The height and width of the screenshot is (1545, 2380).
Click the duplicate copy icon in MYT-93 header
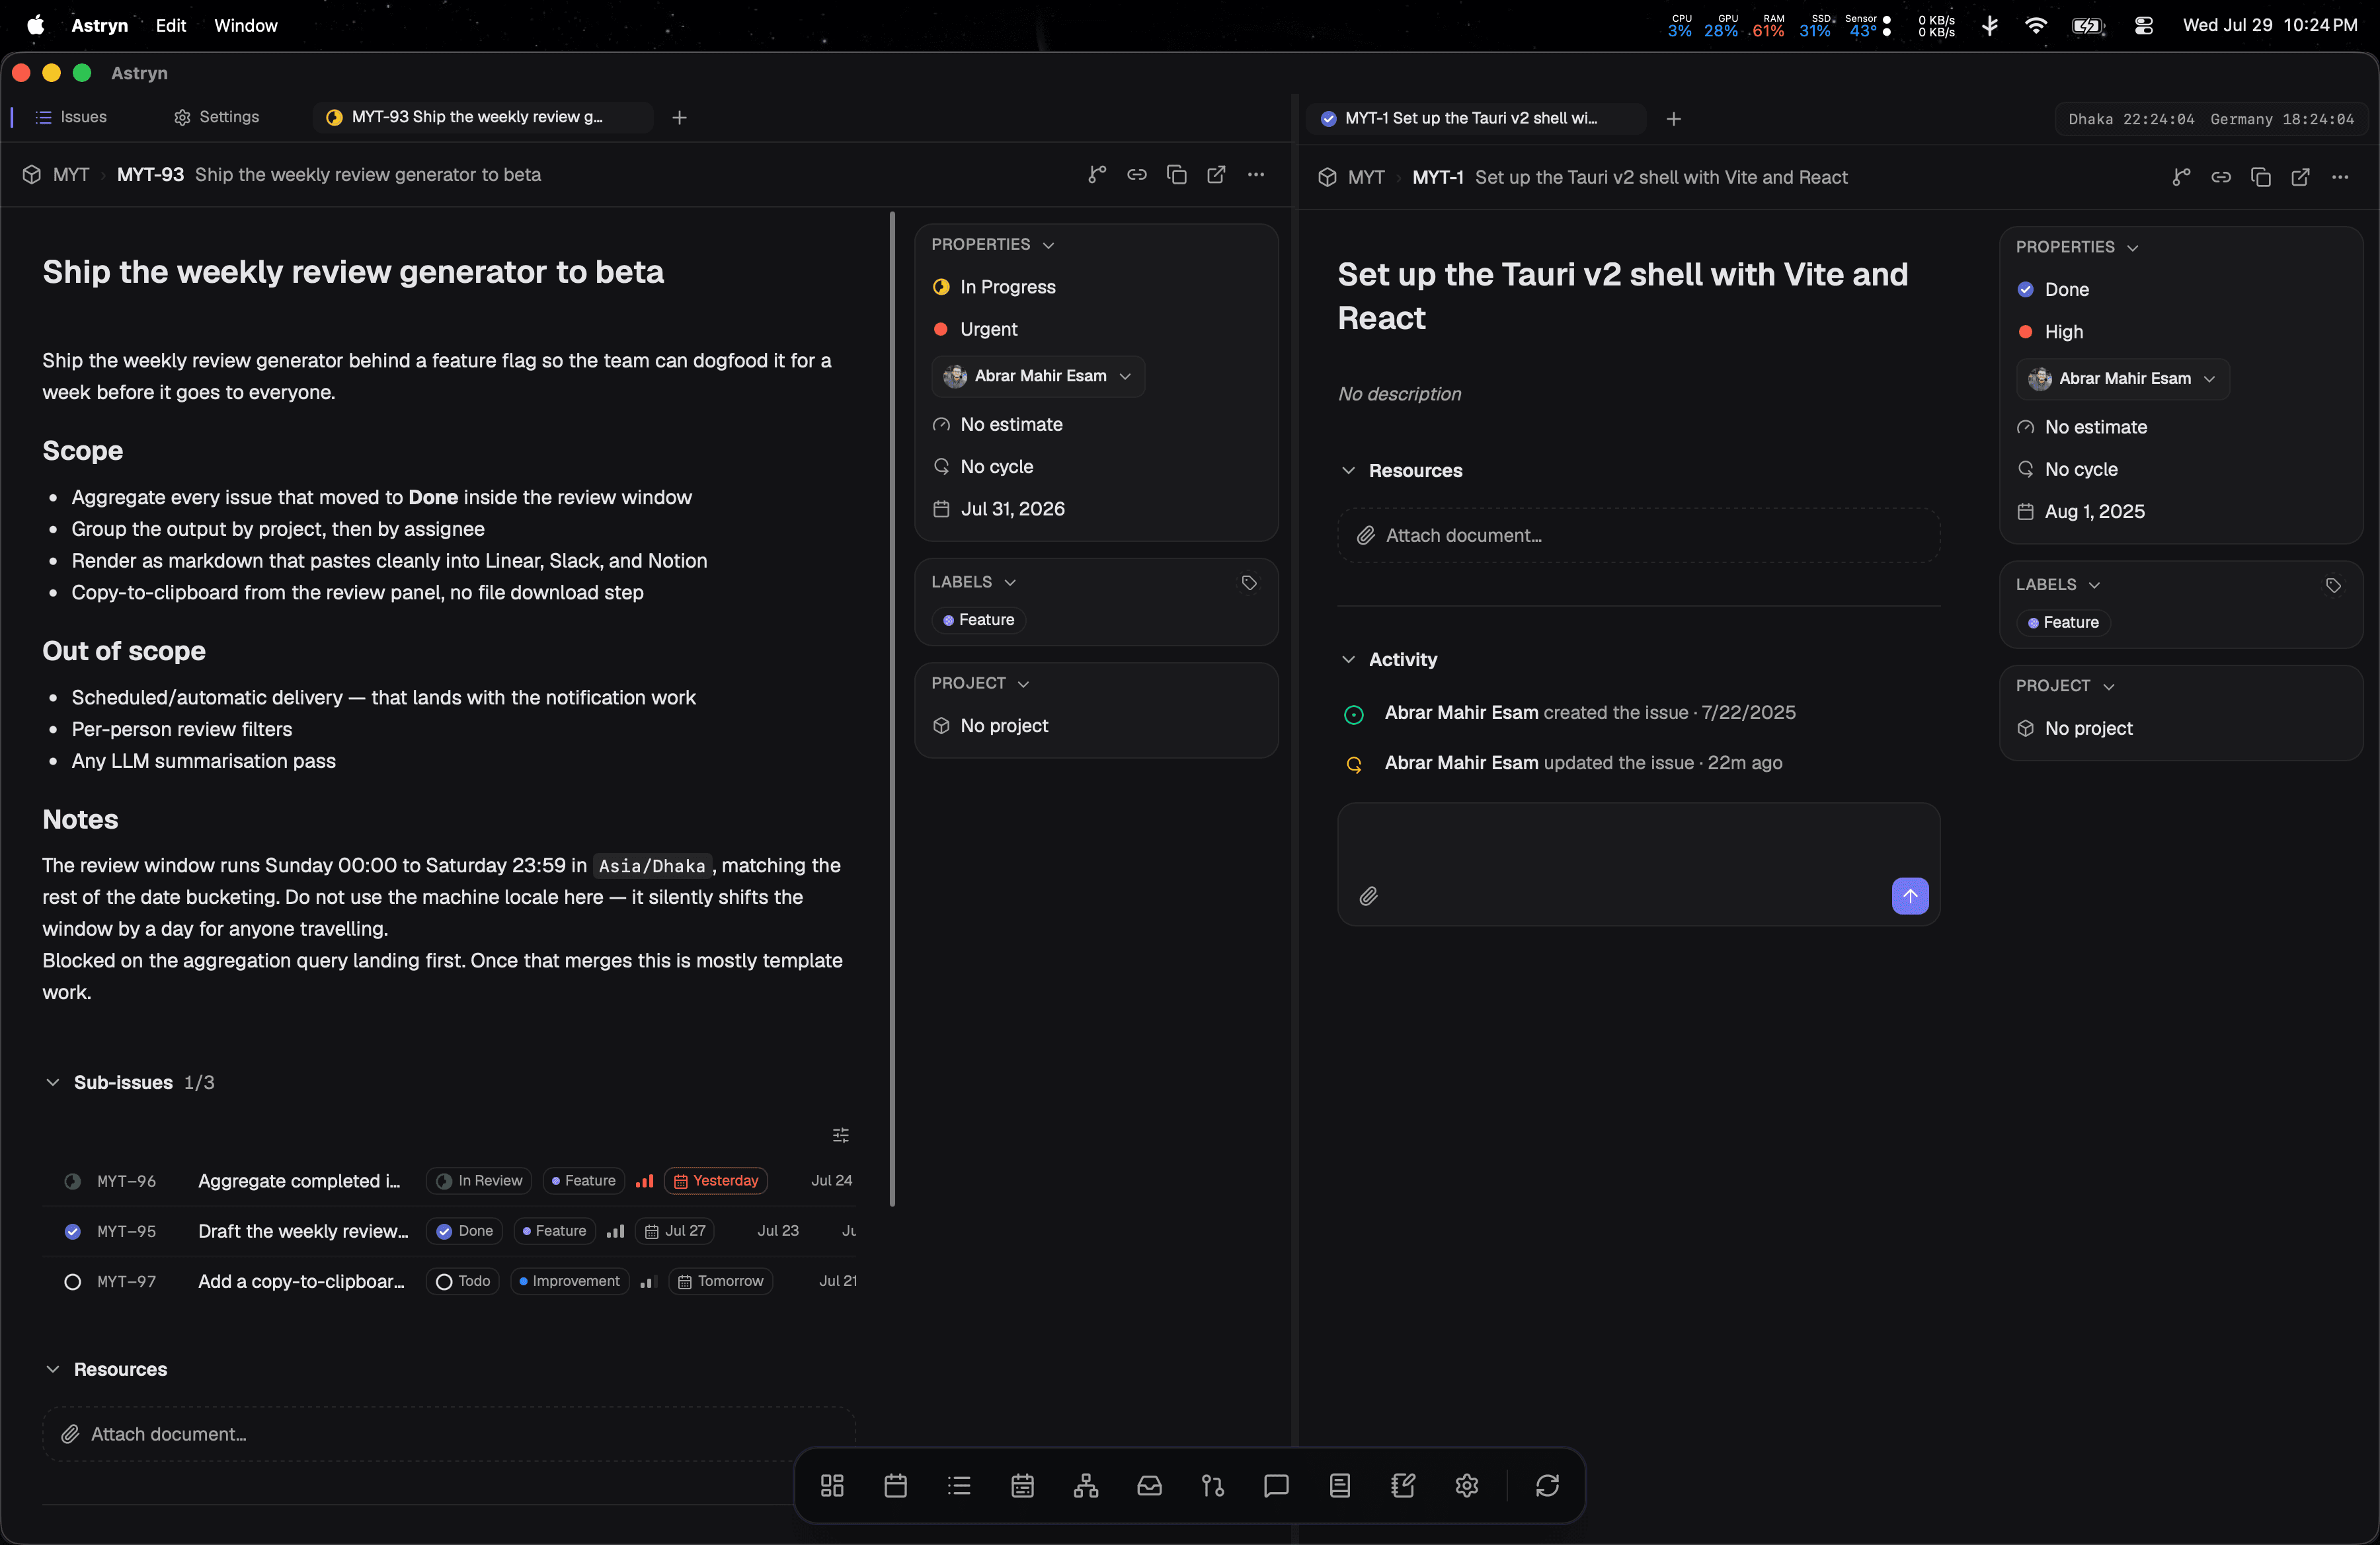coord(1177,175)
